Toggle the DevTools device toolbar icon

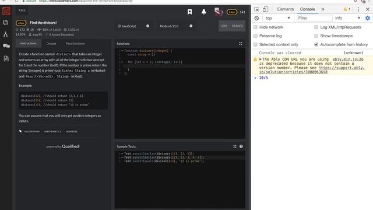click(x=266, y=9)
